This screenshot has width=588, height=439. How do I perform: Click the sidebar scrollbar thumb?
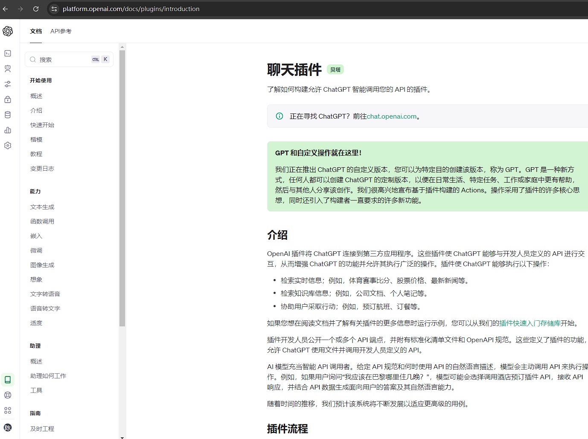122,188
